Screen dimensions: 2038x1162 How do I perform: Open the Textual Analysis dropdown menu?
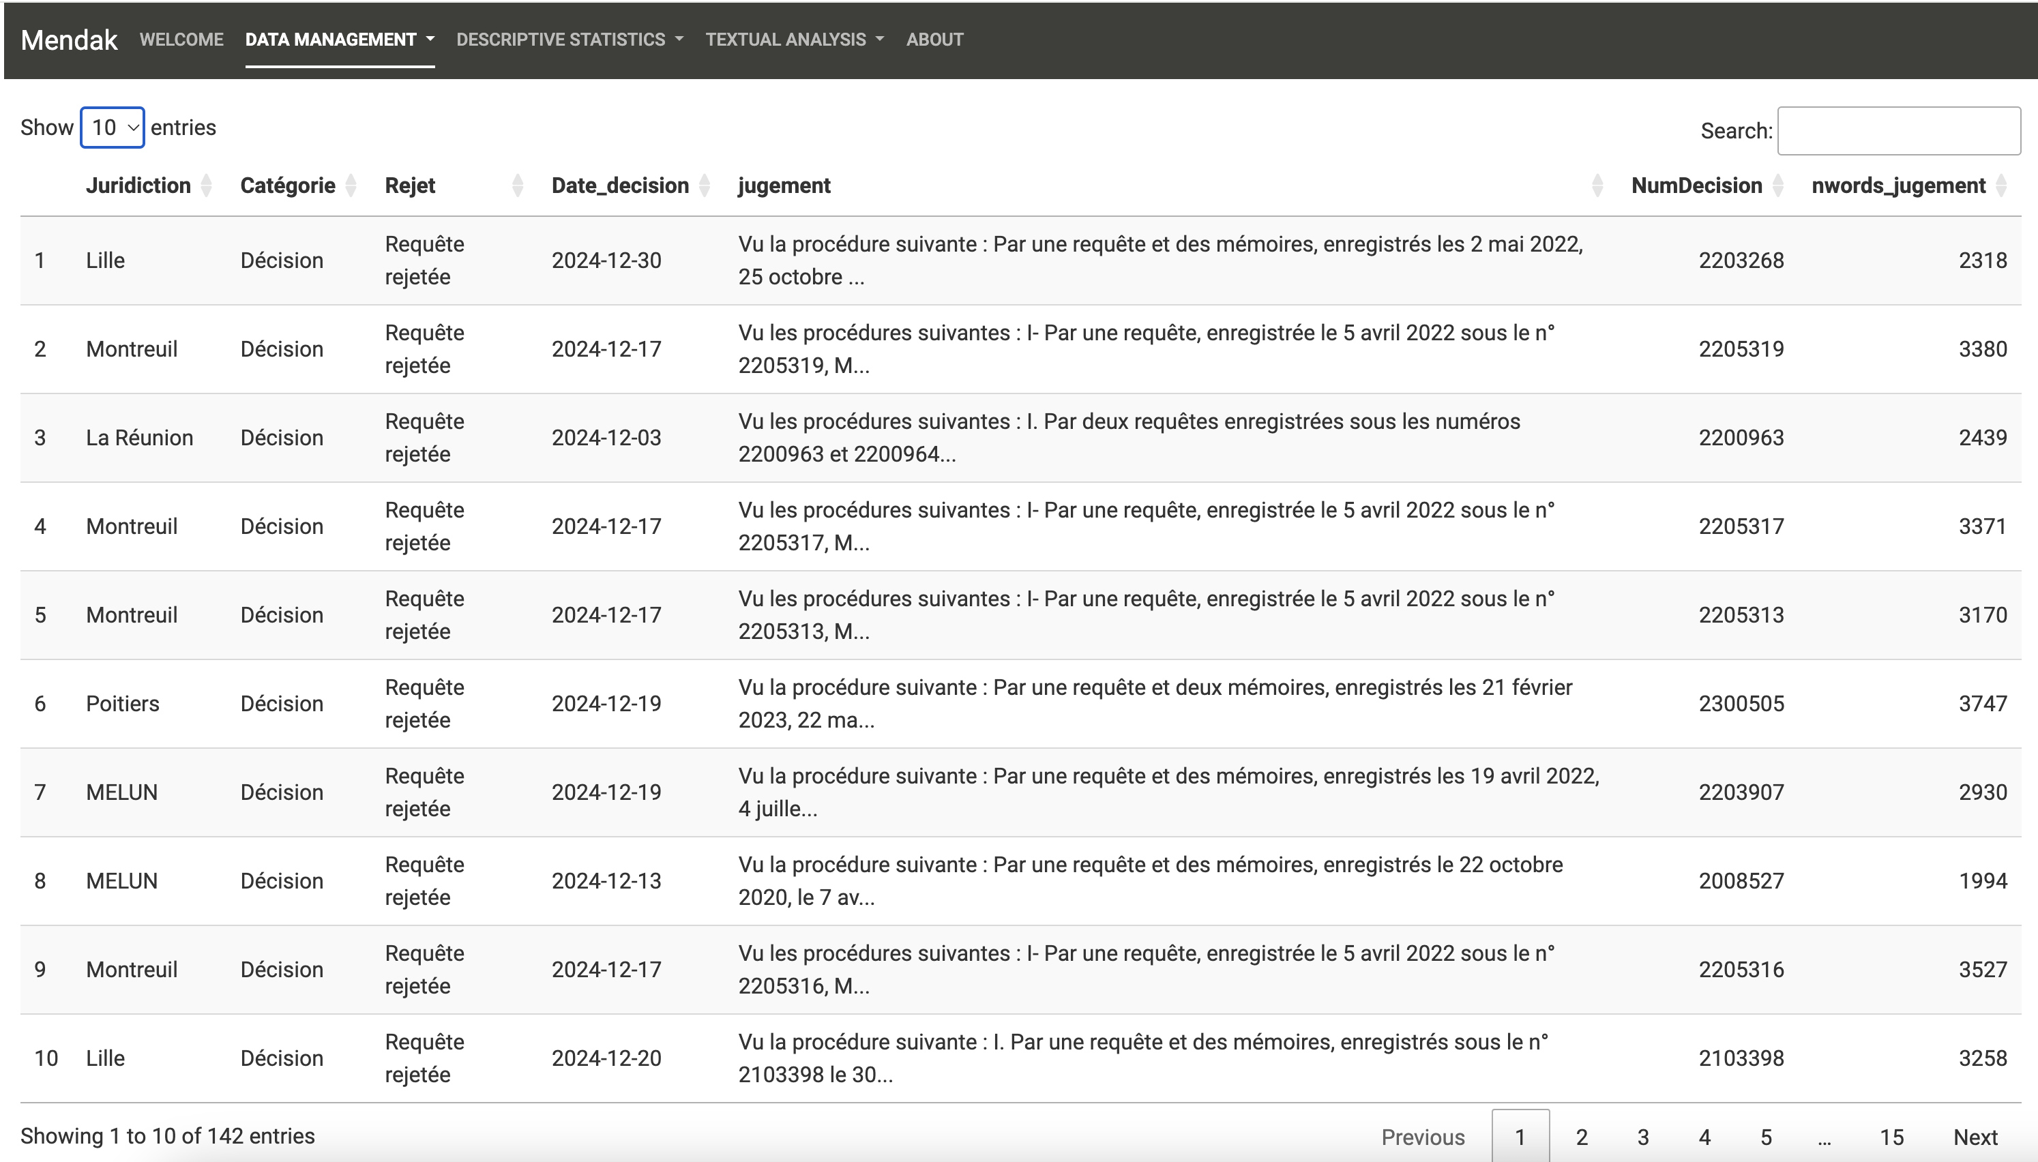pyautogui.click(x=795, y=40)
